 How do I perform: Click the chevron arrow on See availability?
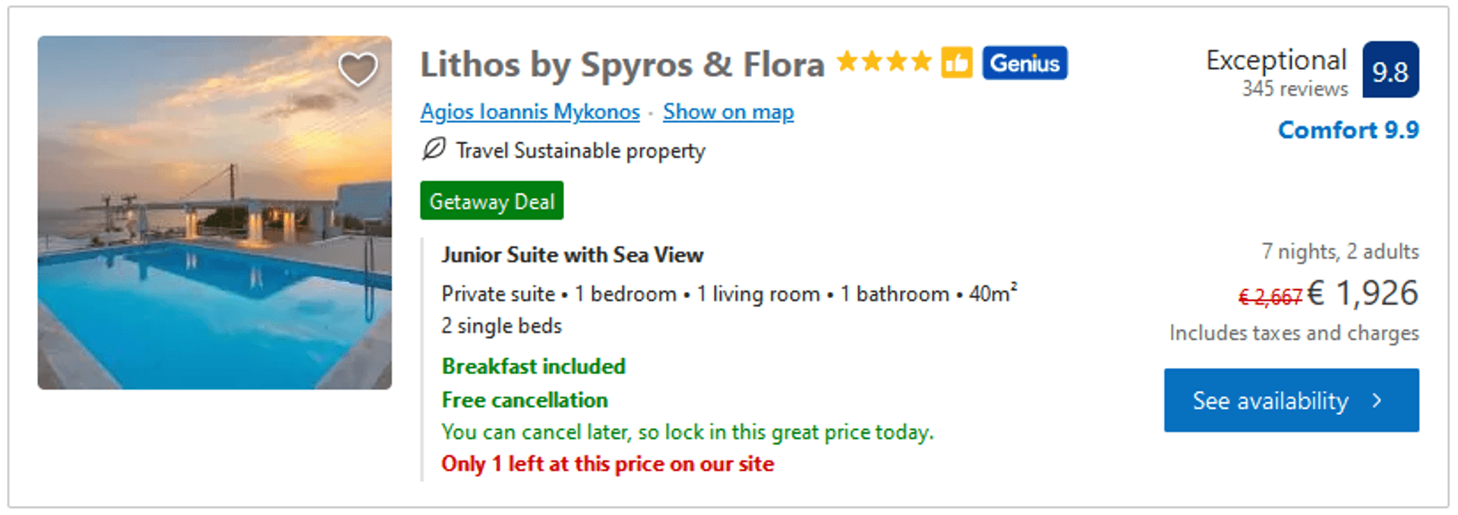pos(1378,400)
